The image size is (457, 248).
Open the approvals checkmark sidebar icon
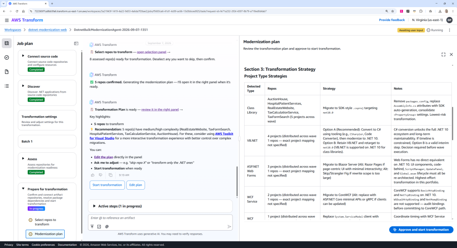7,57
